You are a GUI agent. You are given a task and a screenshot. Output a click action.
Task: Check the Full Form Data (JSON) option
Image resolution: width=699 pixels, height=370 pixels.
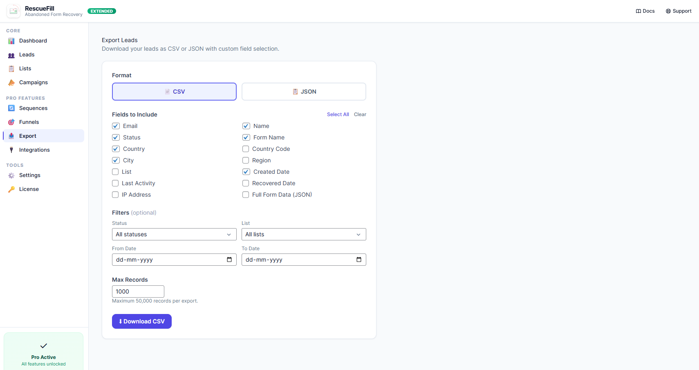point(246,195)
